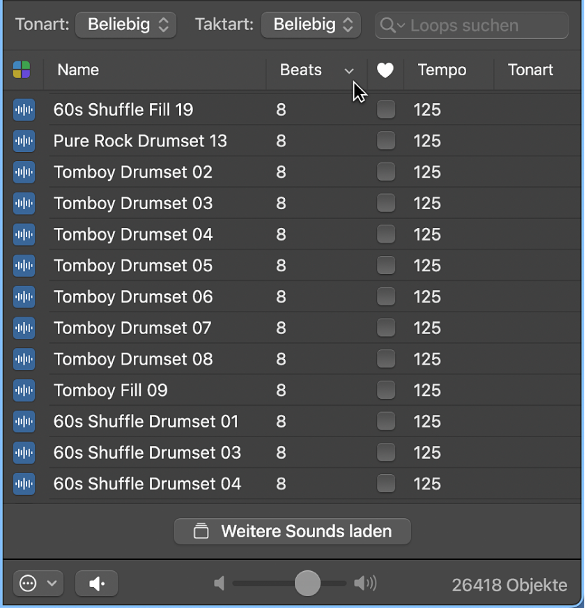Click the multicolored loop category icon in the header
Viewport: 586px width, 608px height.
(22, 70)
